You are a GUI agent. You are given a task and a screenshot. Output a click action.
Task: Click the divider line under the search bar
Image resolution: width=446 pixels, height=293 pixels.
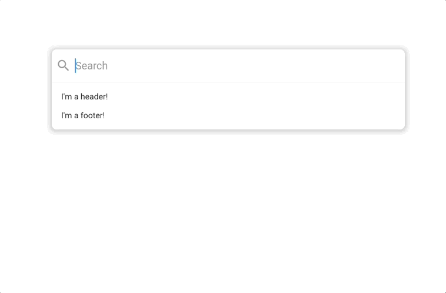[228, 82]
